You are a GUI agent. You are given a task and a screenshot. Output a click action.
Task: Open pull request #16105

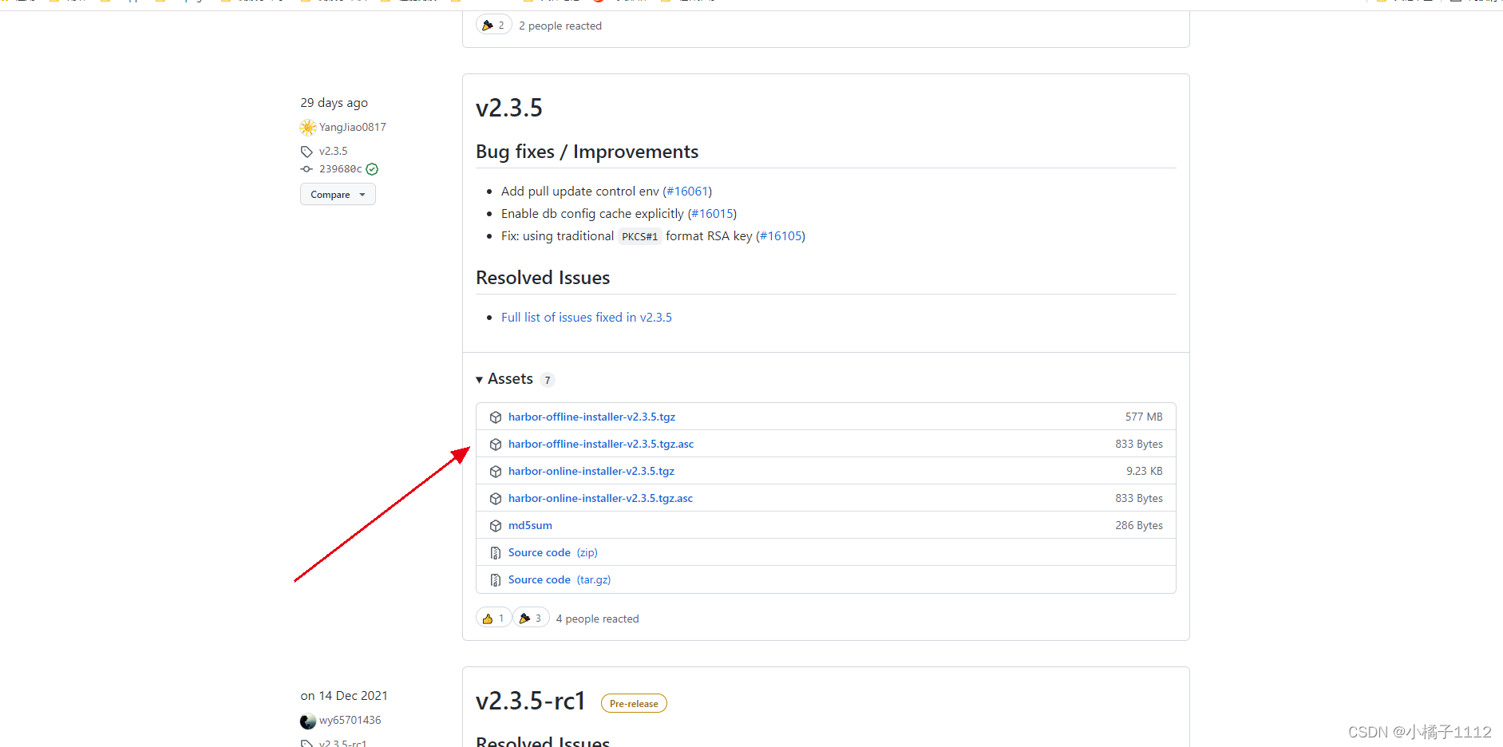point(781,236)
